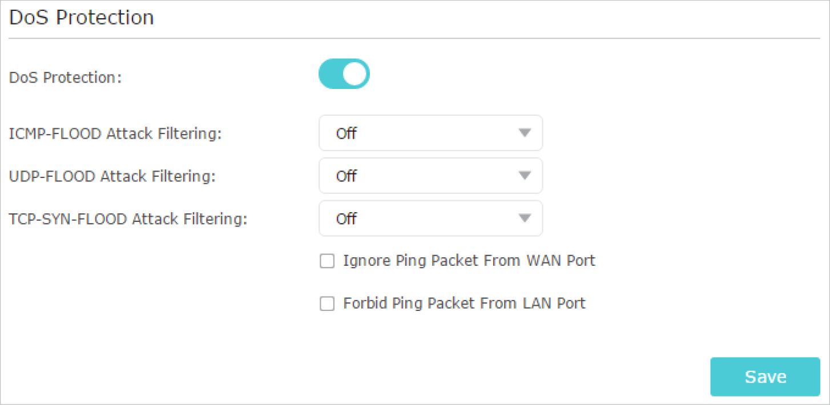This screenshot has height=405, width=830.
Task: Open the ICMP-FLOOD Attack Filtering dropdown
Action: pos(430,133)
